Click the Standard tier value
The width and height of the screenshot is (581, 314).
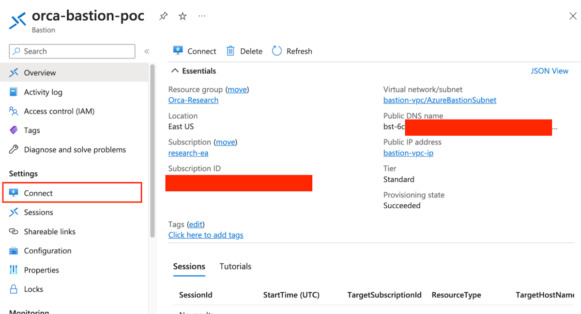399,179
